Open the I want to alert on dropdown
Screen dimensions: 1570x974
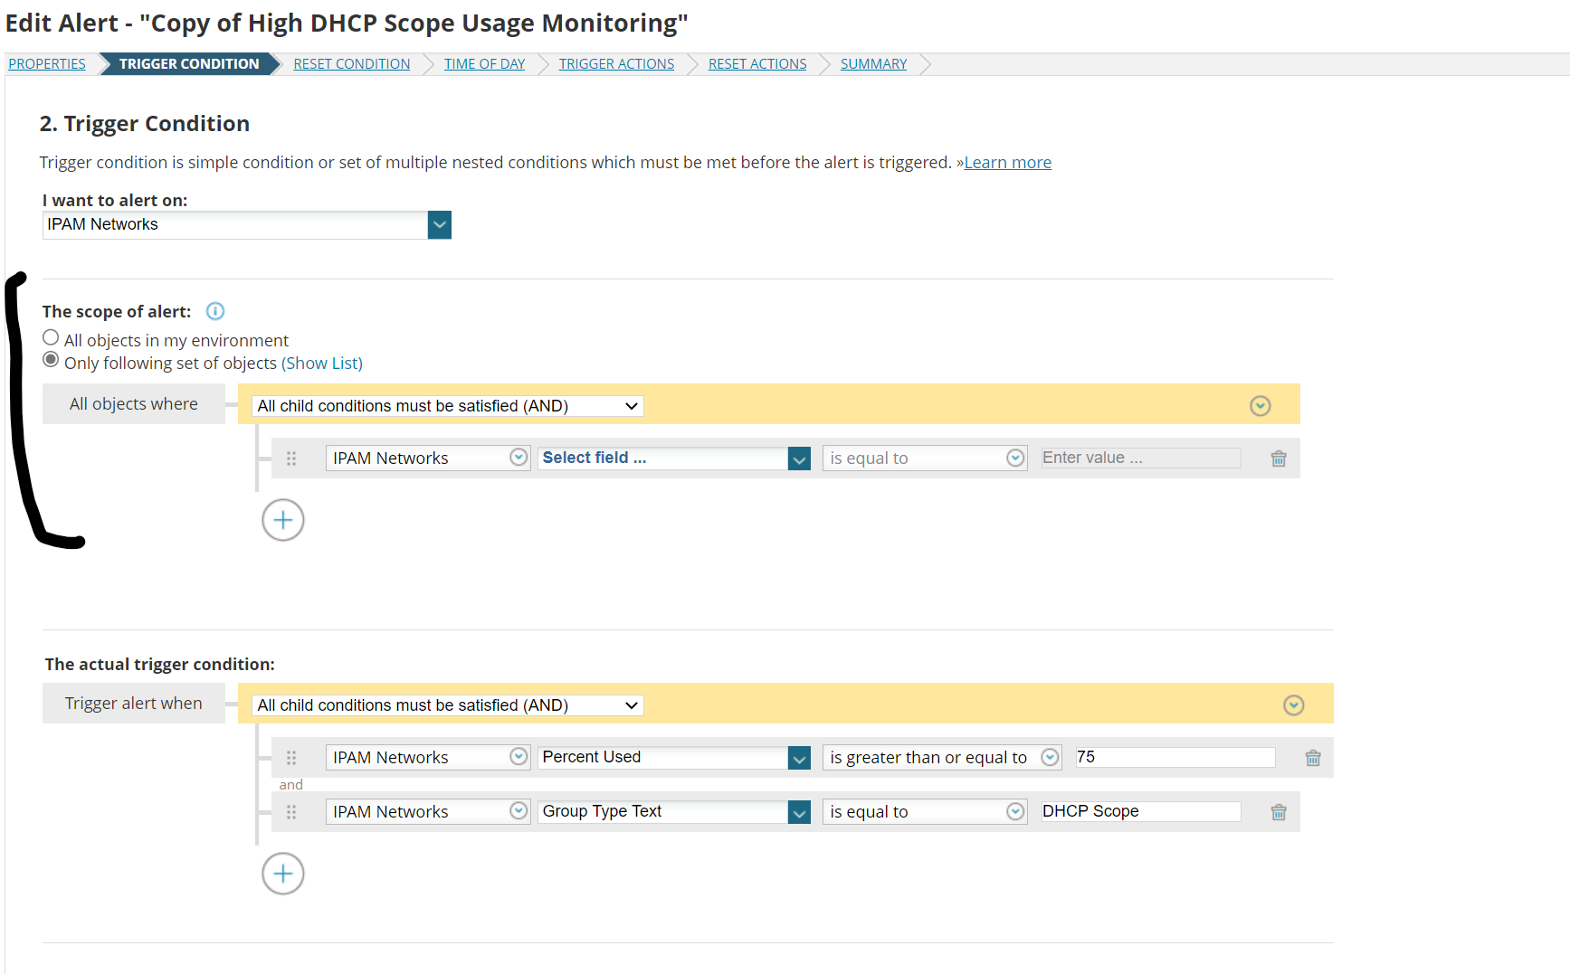pos(439,224)
